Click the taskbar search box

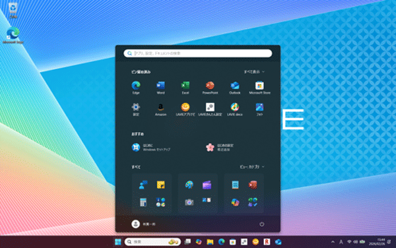click(152, 241)
